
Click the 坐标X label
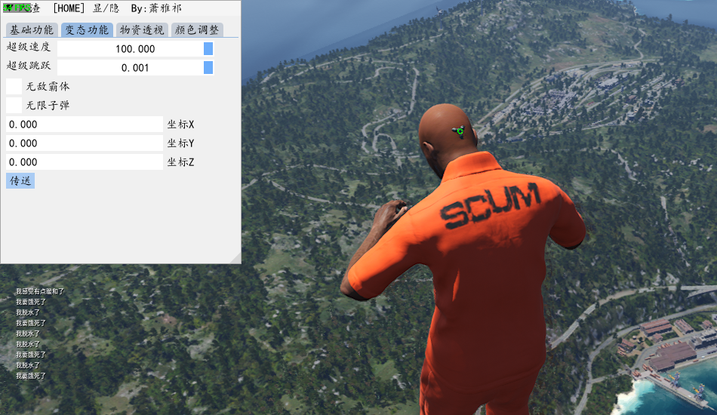[180, 124]
